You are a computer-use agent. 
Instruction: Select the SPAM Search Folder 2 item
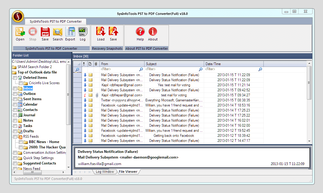35,67
